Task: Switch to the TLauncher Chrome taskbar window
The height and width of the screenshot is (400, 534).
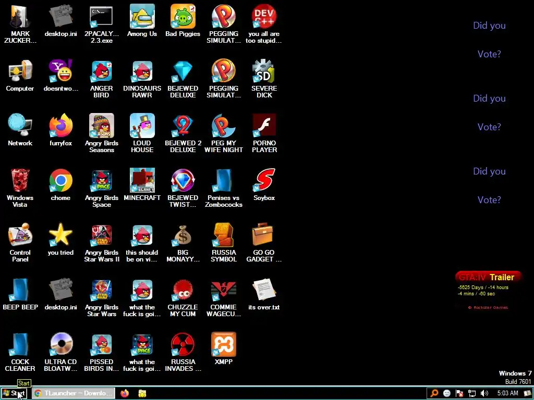Action: point(74,393)
